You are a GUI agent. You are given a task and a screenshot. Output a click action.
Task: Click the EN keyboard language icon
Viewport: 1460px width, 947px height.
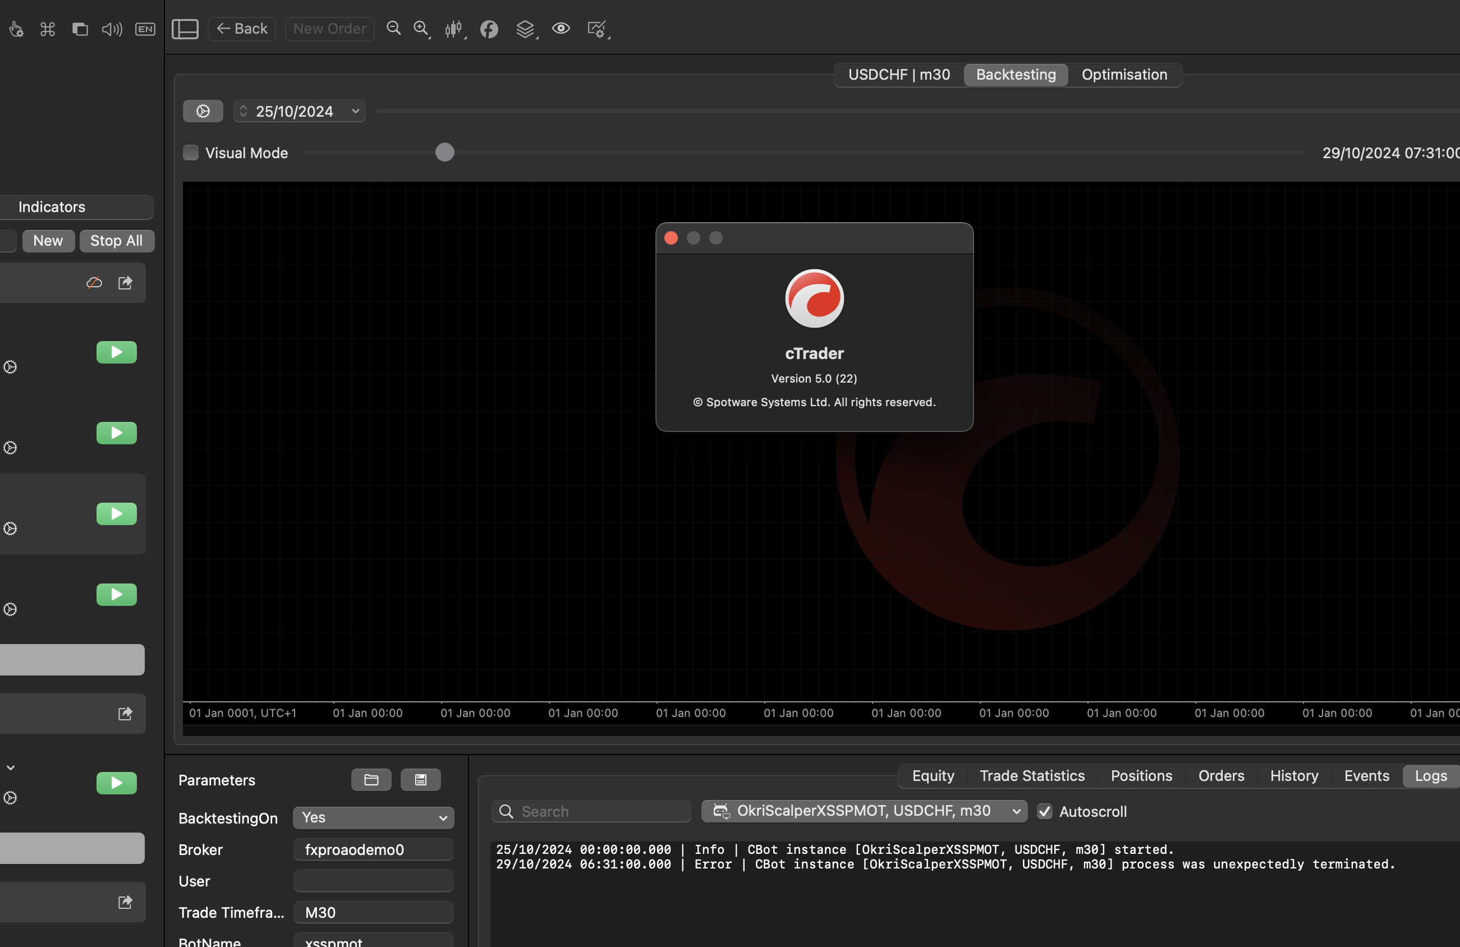tap(145, 29)
